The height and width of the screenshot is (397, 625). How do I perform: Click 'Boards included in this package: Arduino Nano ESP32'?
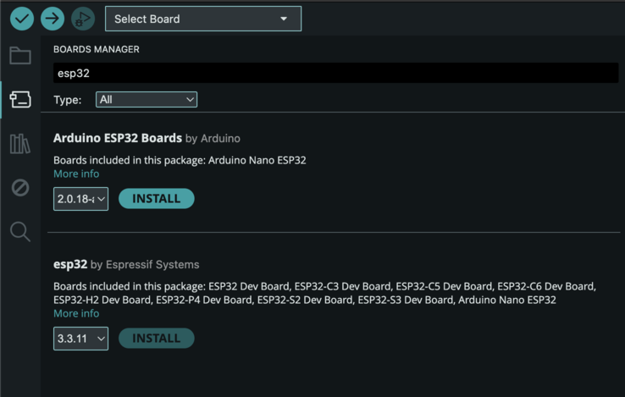[180, 160]
